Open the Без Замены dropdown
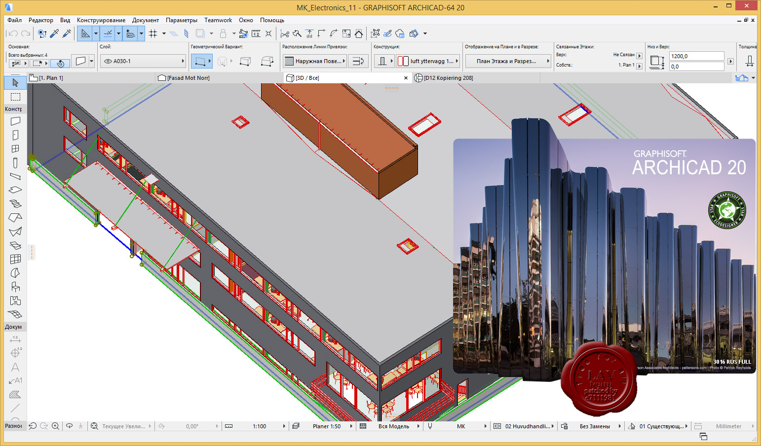 point(592,426)
